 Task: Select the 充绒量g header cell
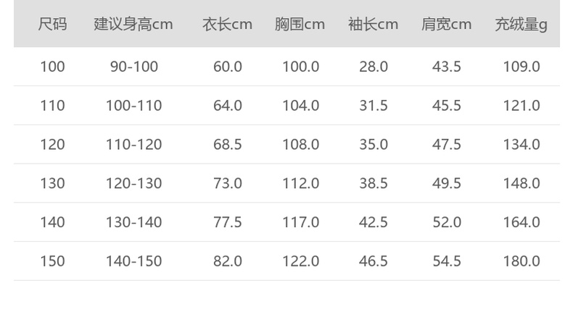[x=521, y=24]
